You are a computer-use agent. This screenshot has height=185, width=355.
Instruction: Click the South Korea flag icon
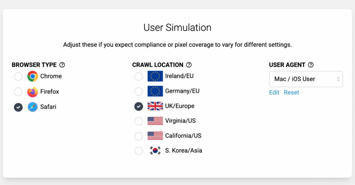[155, 150]
